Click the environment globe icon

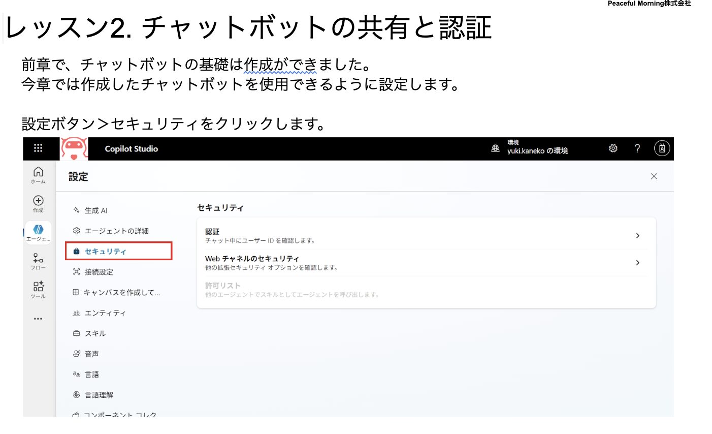(495, 148)
